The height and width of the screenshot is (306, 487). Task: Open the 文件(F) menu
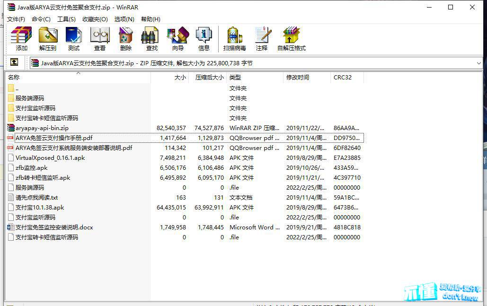click(16, 19)
